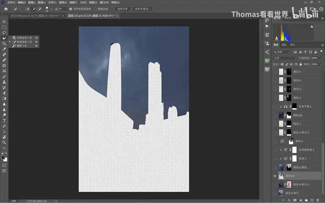Select the Gradient tool

click(x=4, y=99)
